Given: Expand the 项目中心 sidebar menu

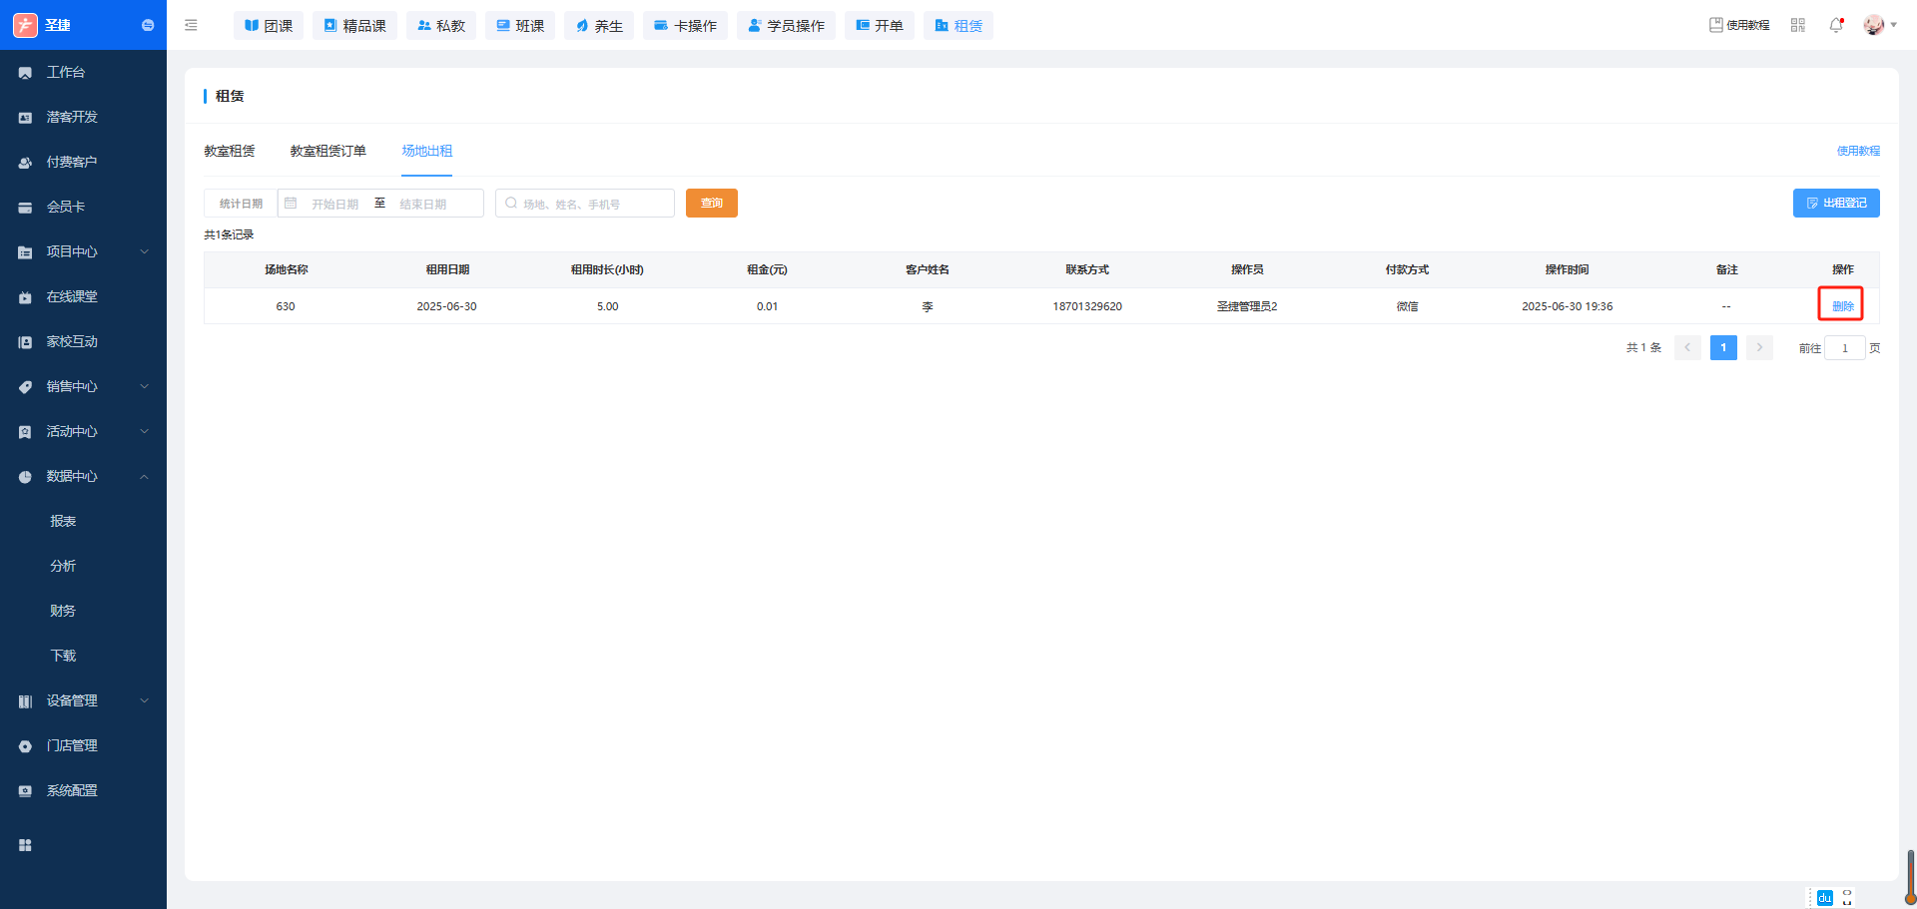Looking at the screenshot, I should [83, 251].
